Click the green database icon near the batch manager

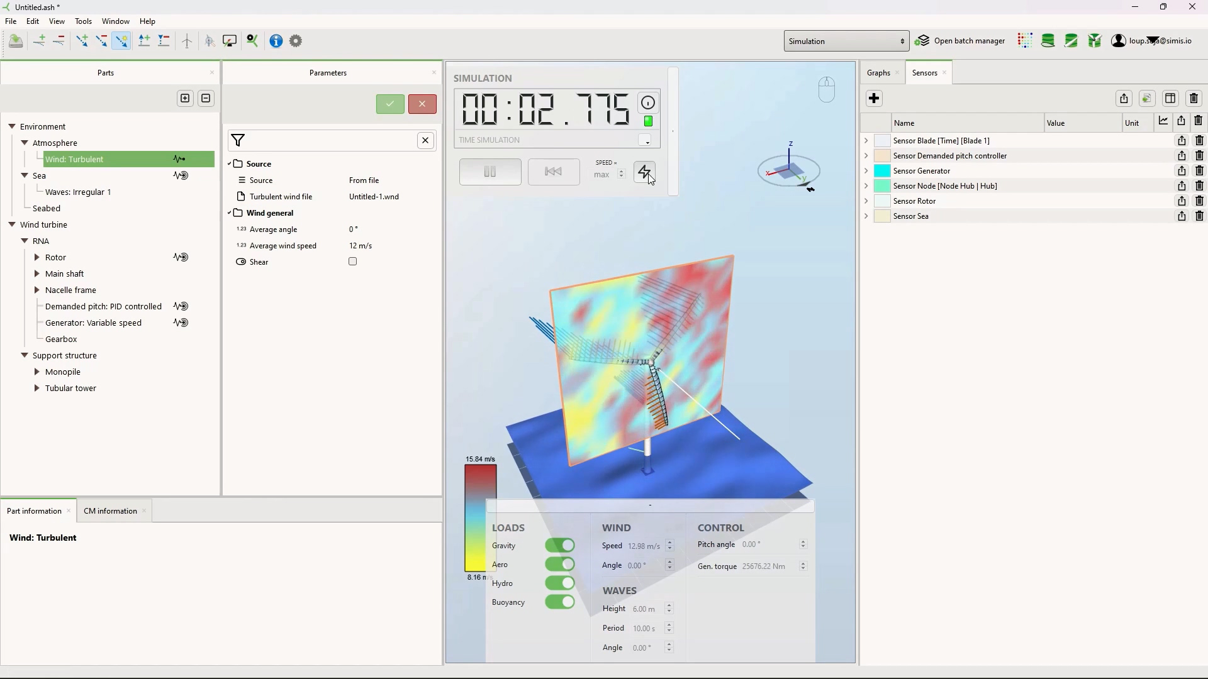click(1048, 41)
